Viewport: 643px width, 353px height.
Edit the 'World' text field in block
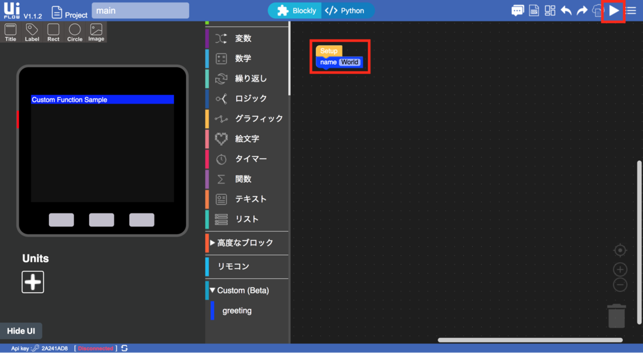[350, 62]
